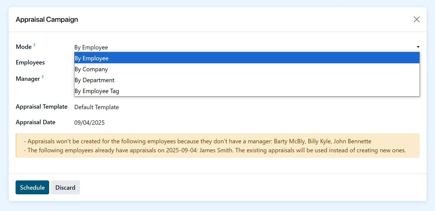Select By Employee option in list
Image resolution: width=435 pixels, height=211 pixels.
coord(247,58)
